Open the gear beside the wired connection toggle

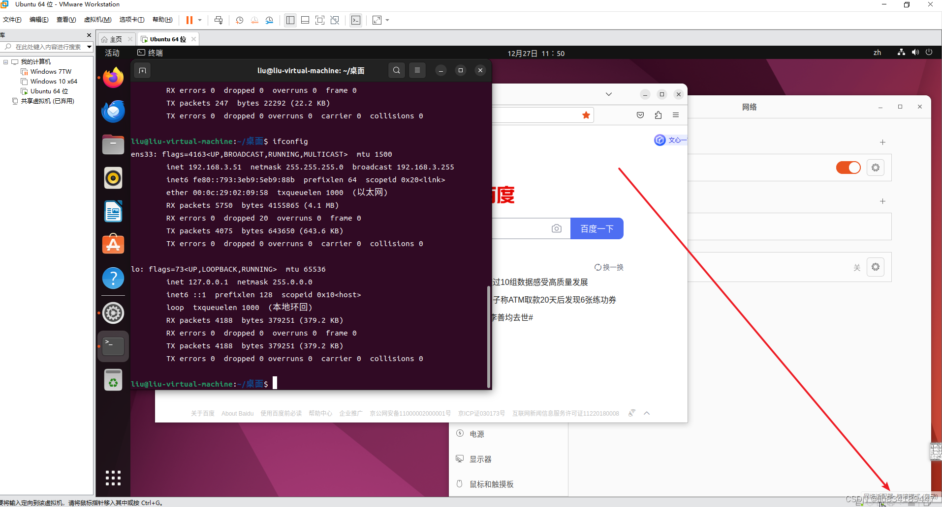[x=876, y=168]
